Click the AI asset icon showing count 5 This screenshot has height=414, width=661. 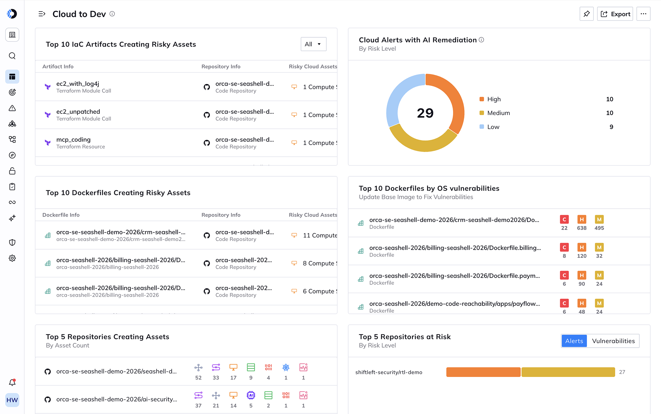tap(251, 395)
